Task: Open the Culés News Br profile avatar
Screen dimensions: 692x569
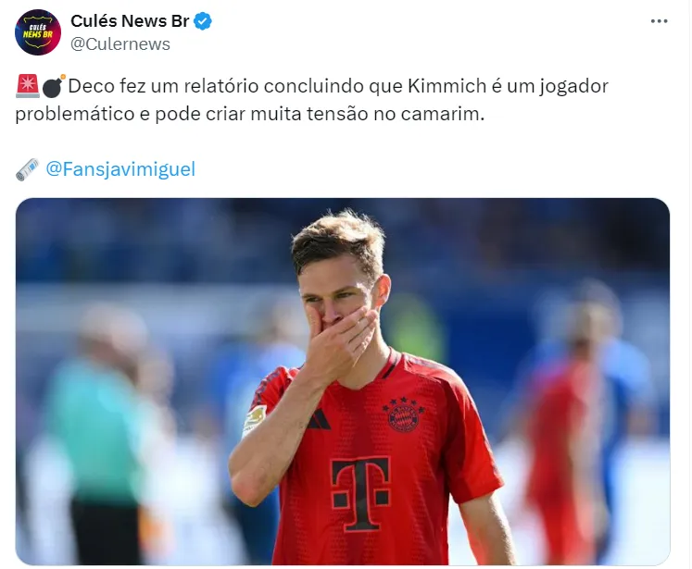Action: tap(37, 32)
